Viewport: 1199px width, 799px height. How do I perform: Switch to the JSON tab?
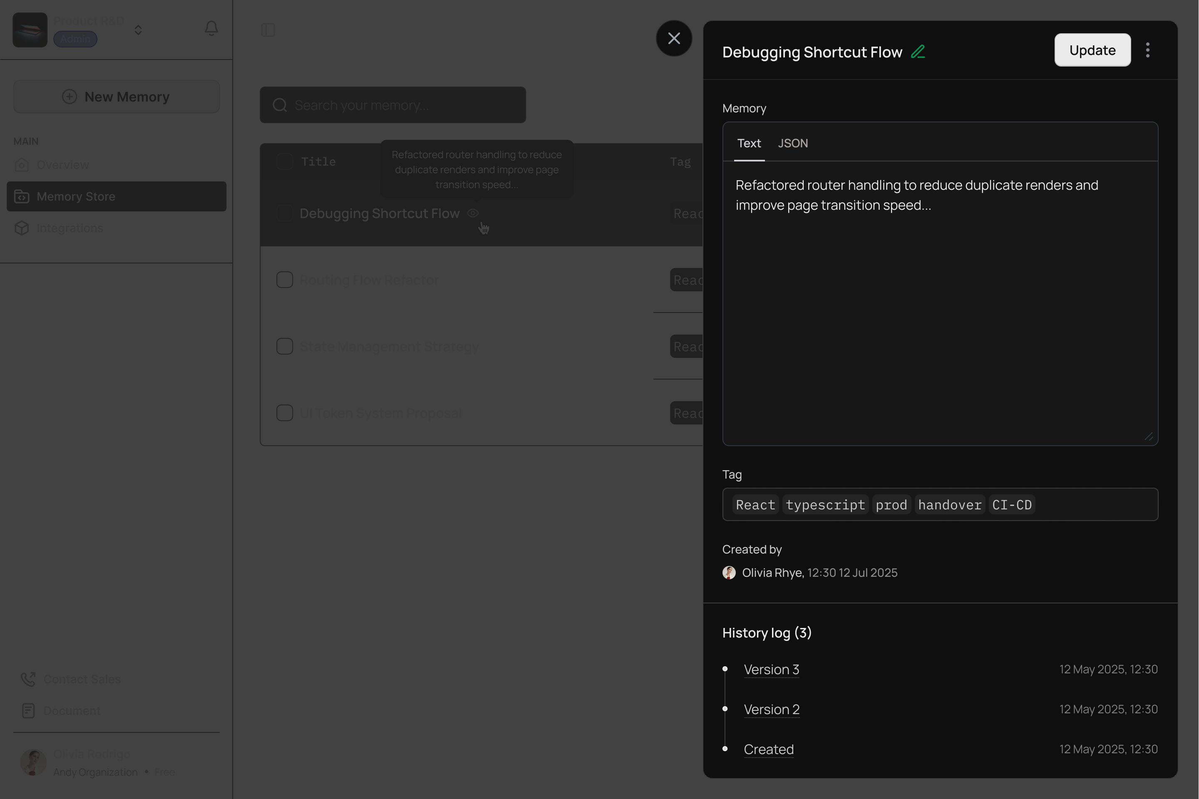792,143
